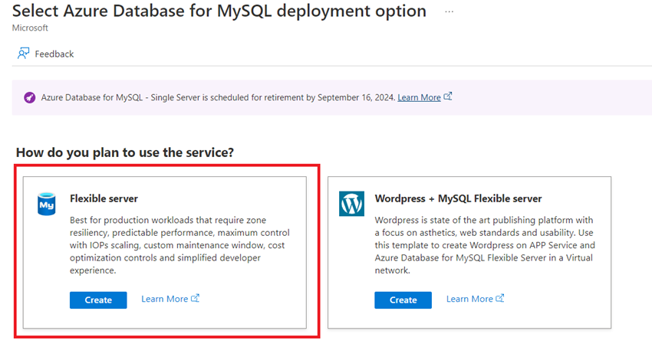Open Learn More link in retirement banner
The width and height of the screenshot is (652, 347).
(419, 97)
